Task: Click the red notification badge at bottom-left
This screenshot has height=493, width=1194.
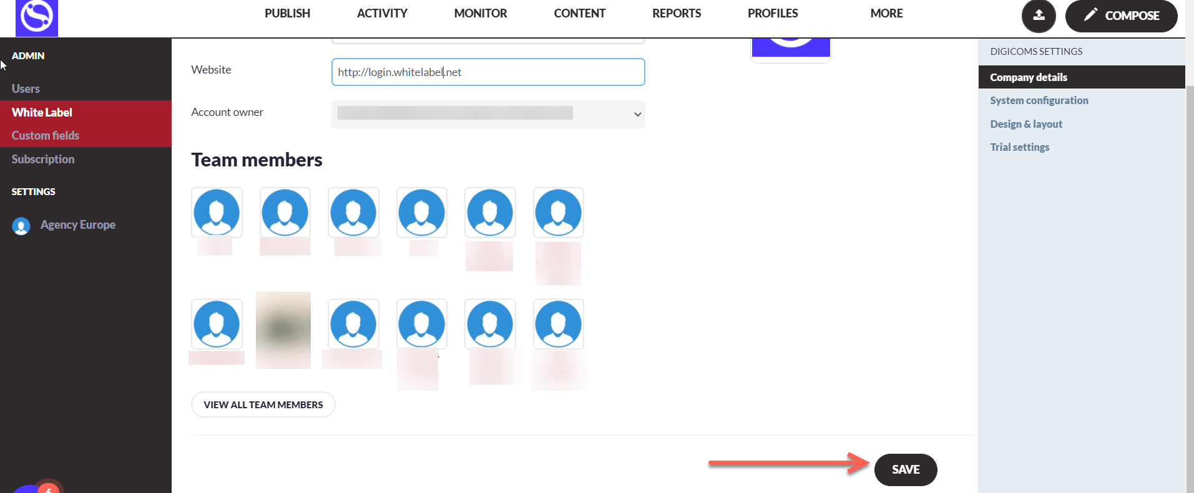Action: click(48, 488)
